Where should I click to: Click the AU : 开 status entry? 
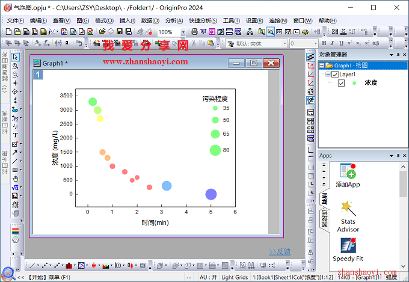[x=209, y=277]
